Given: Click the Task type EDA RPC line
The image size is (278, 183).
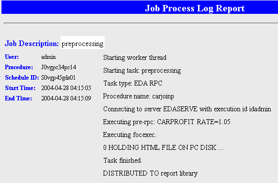Looking at the screenshot, I should [x=133, y=83].
